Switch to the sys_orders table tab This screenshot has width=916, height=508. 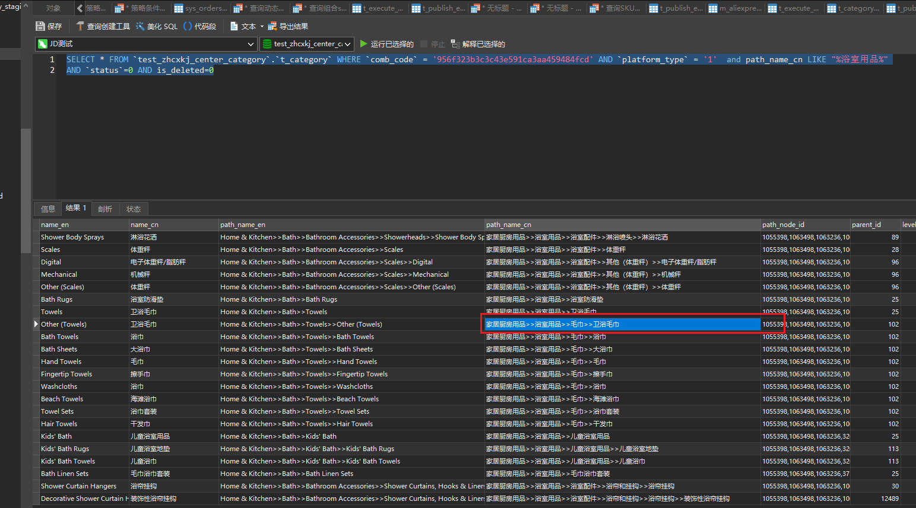coord(202,8)
